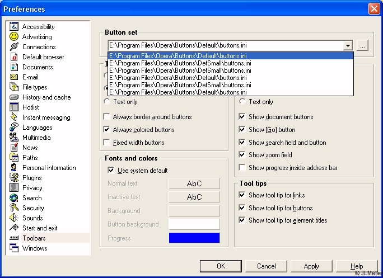Viewport: 383px width, 278px height.
Task: Toggle Use system default fonts and colors
Action: point(111,170)
